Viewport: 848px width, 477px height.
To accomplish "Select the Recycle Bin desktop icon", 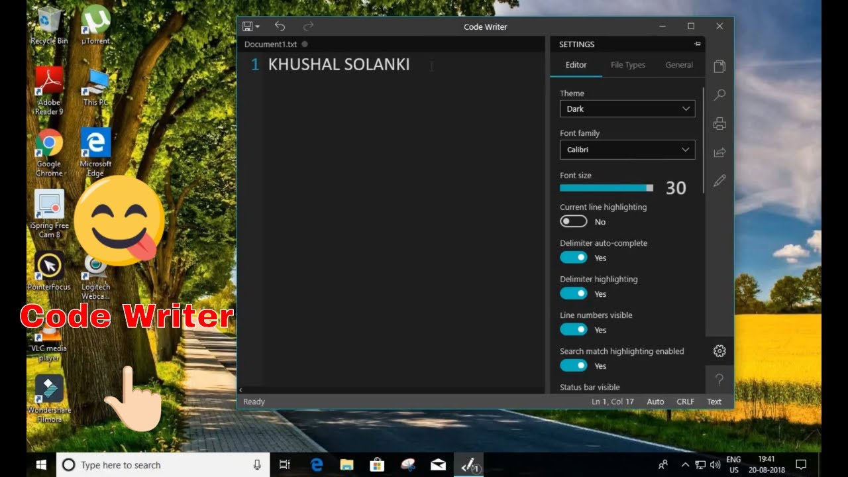I will tap(49, 25).
